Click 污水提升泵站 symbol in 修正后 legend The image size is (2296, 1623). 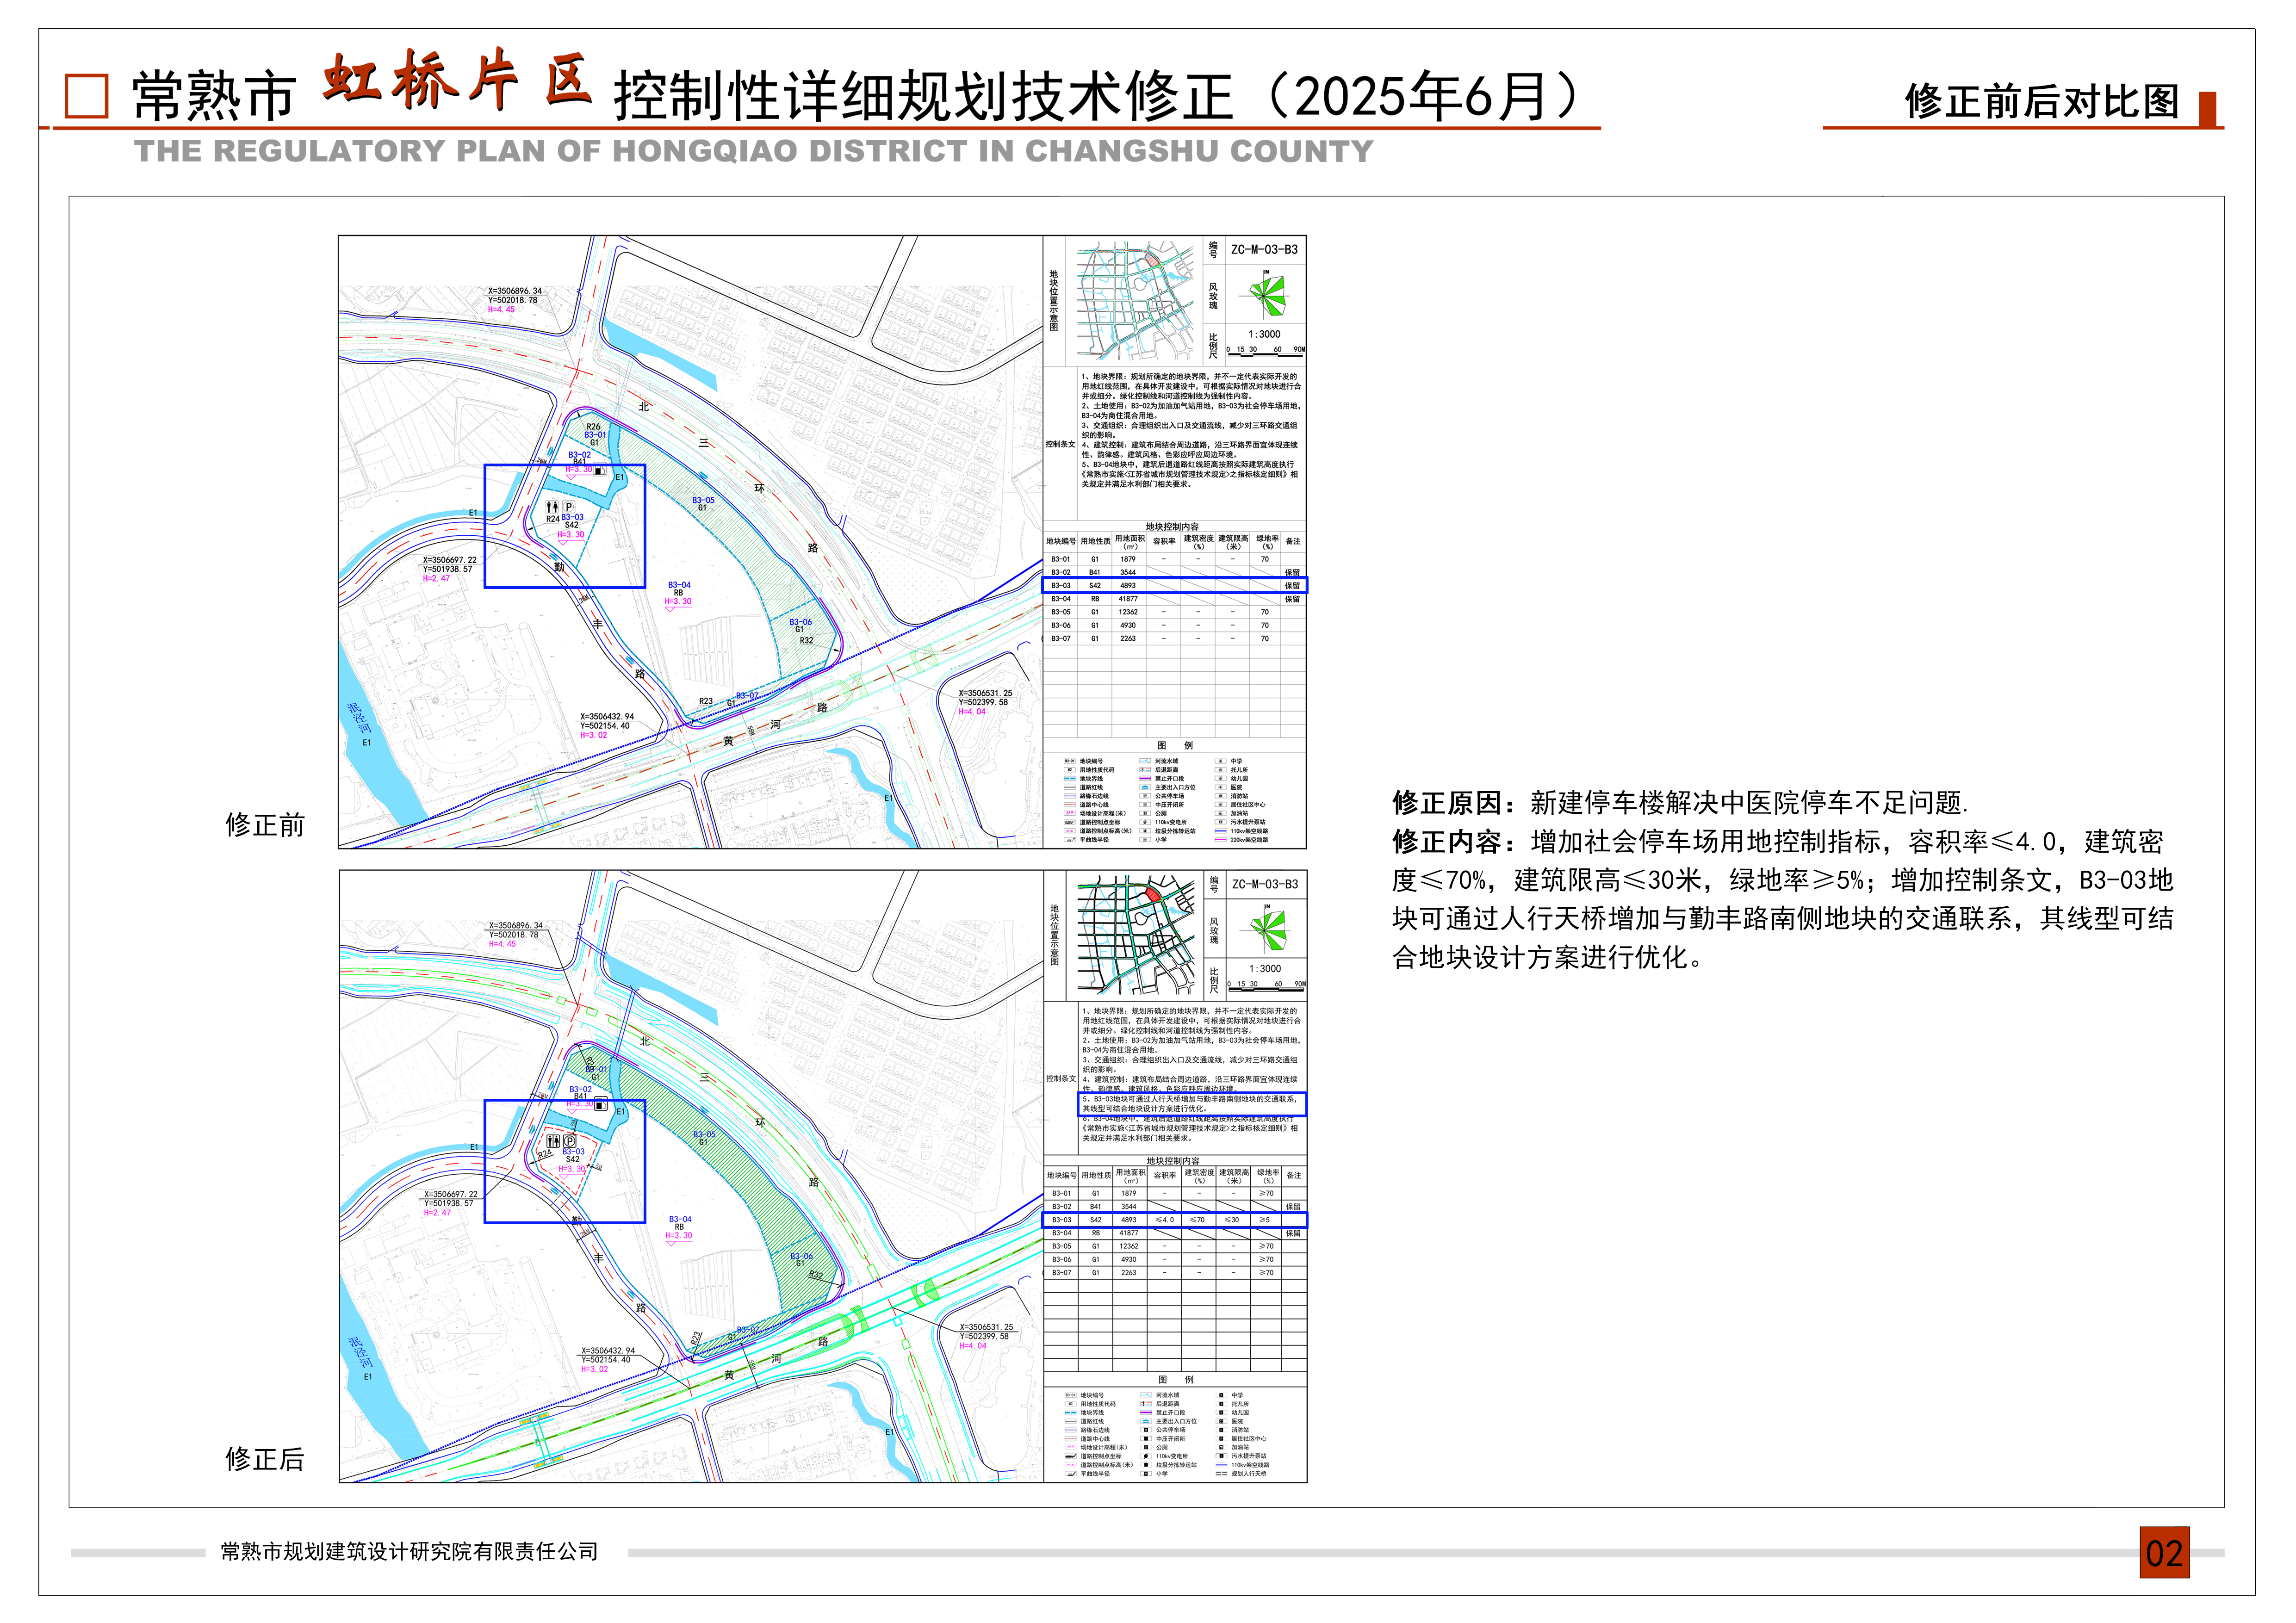pyautogui.click(x=1222, y=1456)
